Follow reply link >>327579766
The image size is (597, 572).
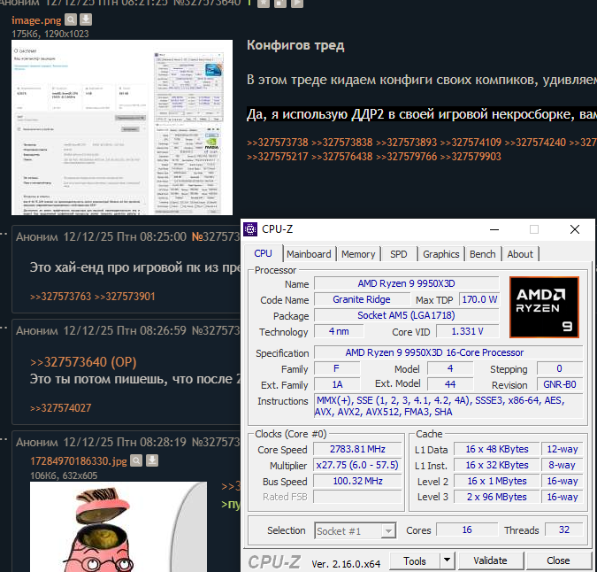(x=406, y=157)
